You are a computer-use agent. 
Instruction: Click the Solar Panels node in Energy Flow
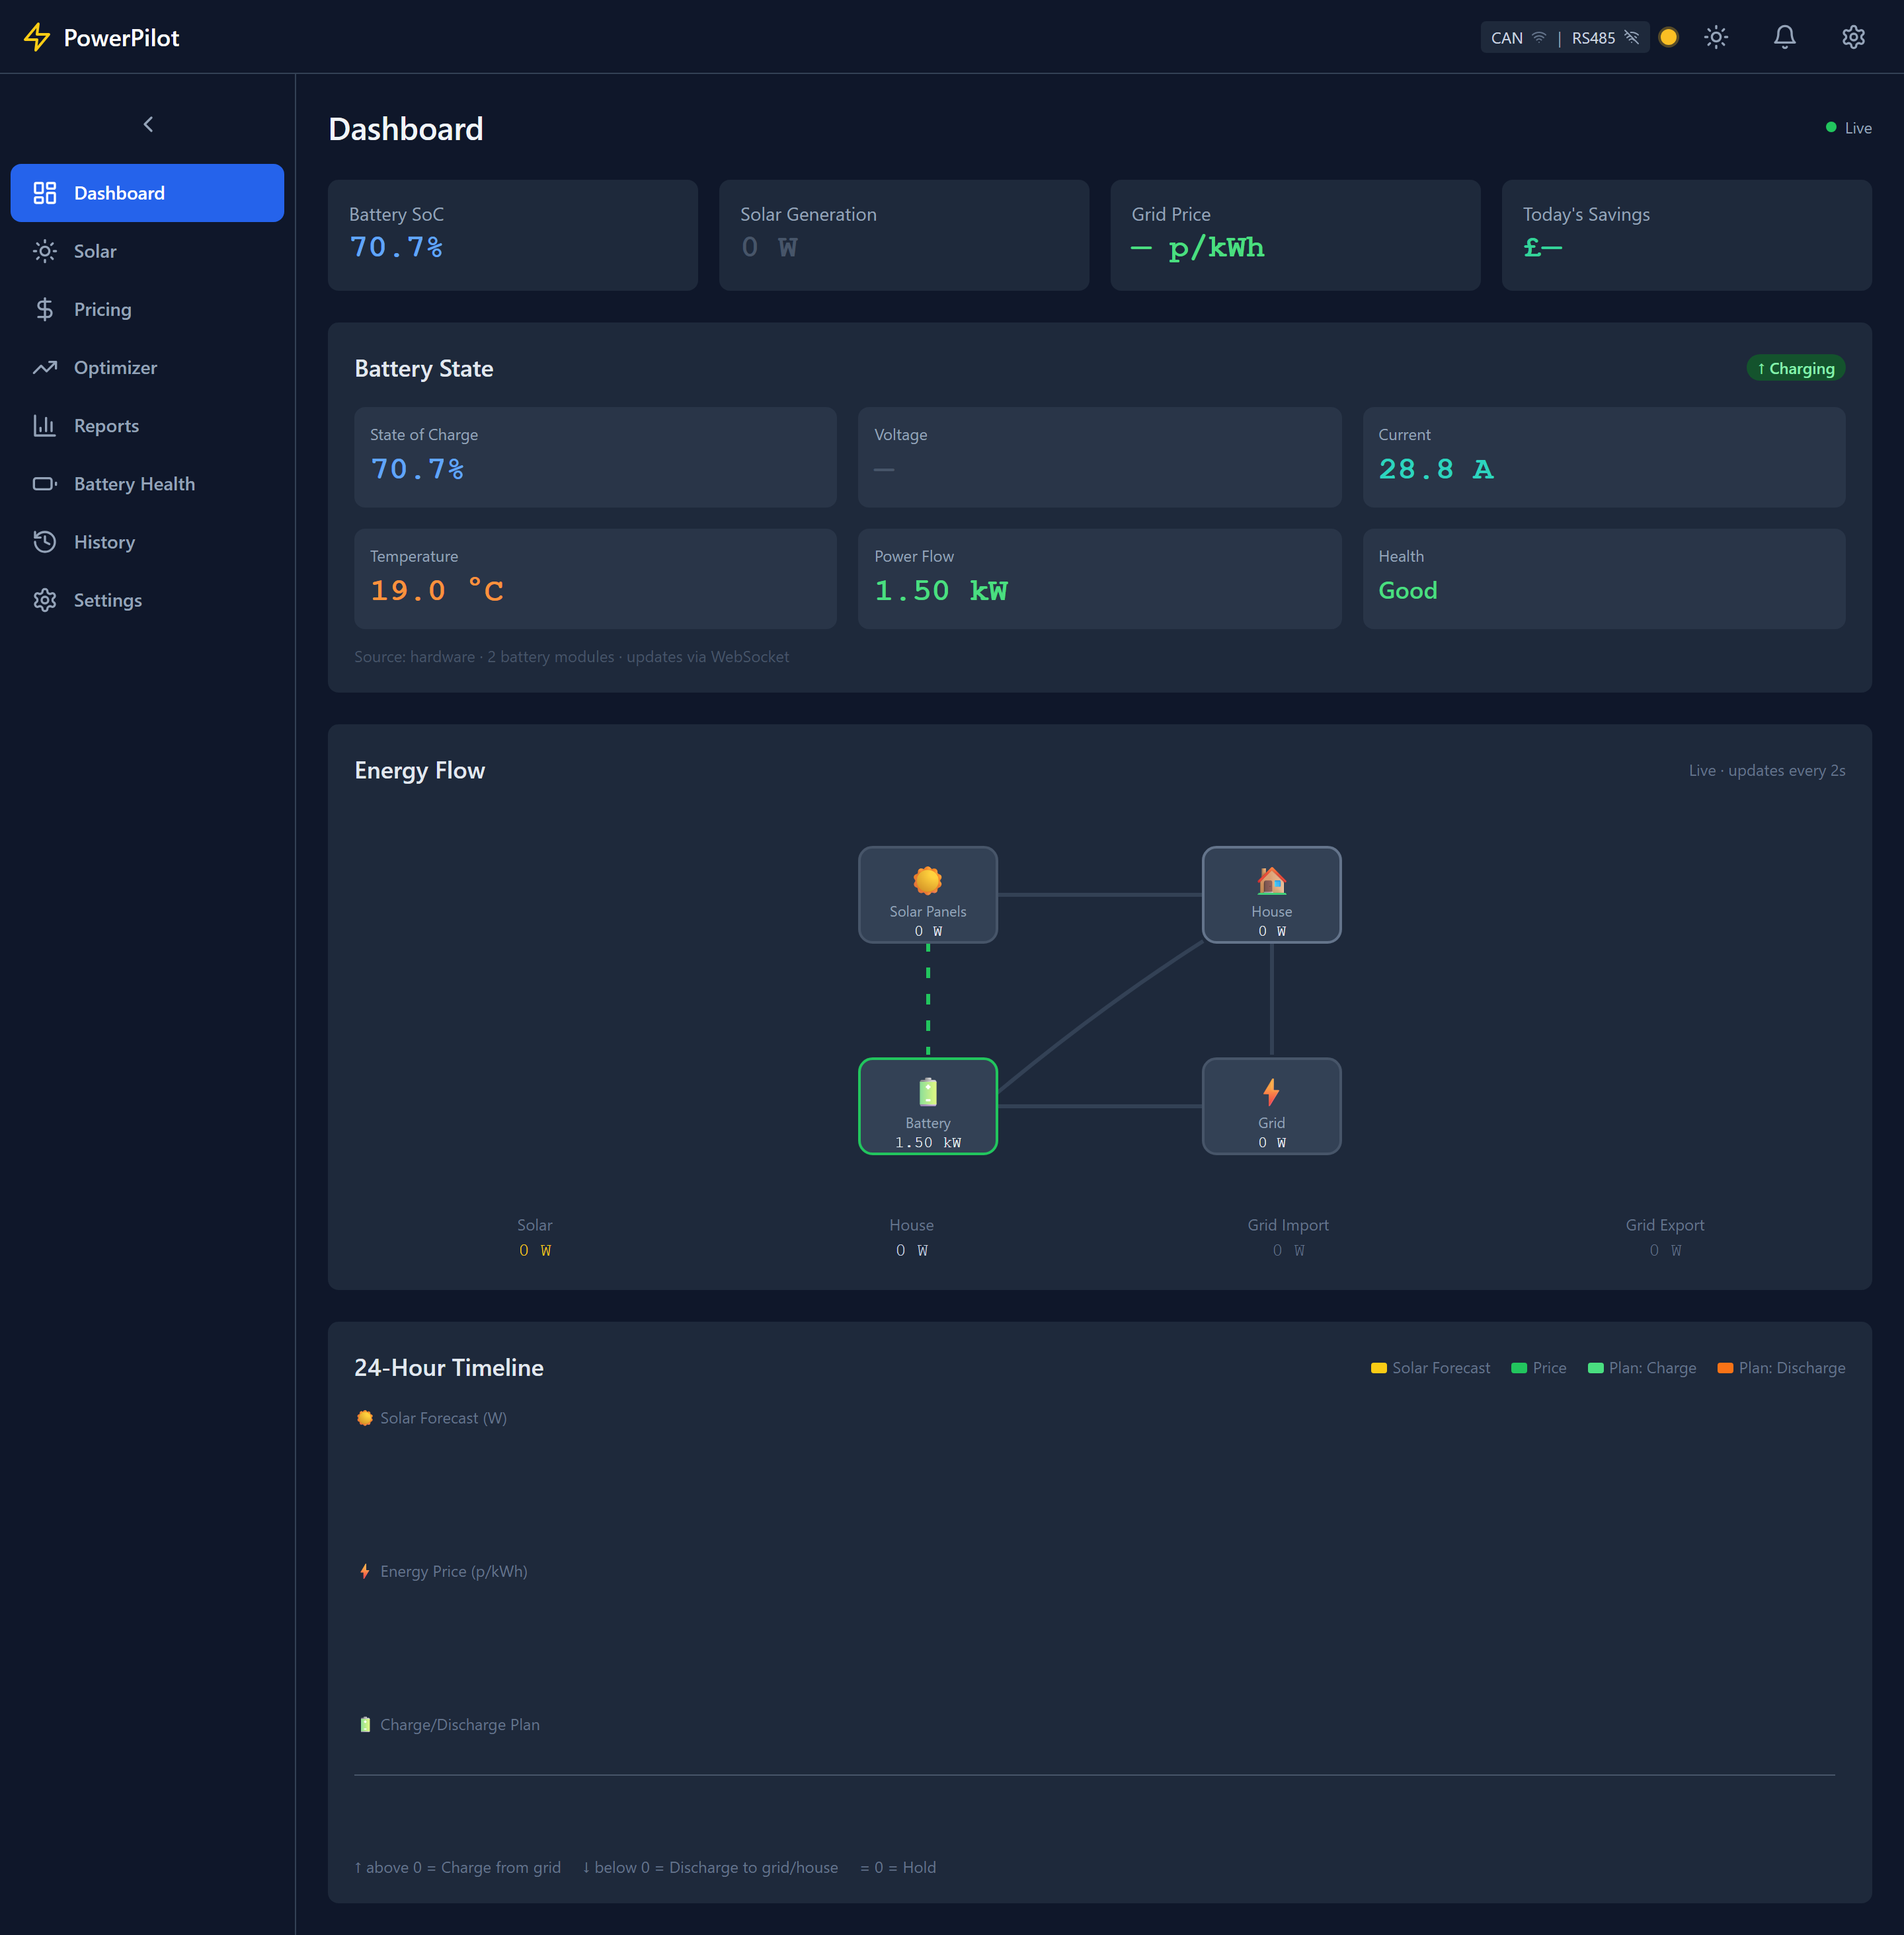click(928, 895)
